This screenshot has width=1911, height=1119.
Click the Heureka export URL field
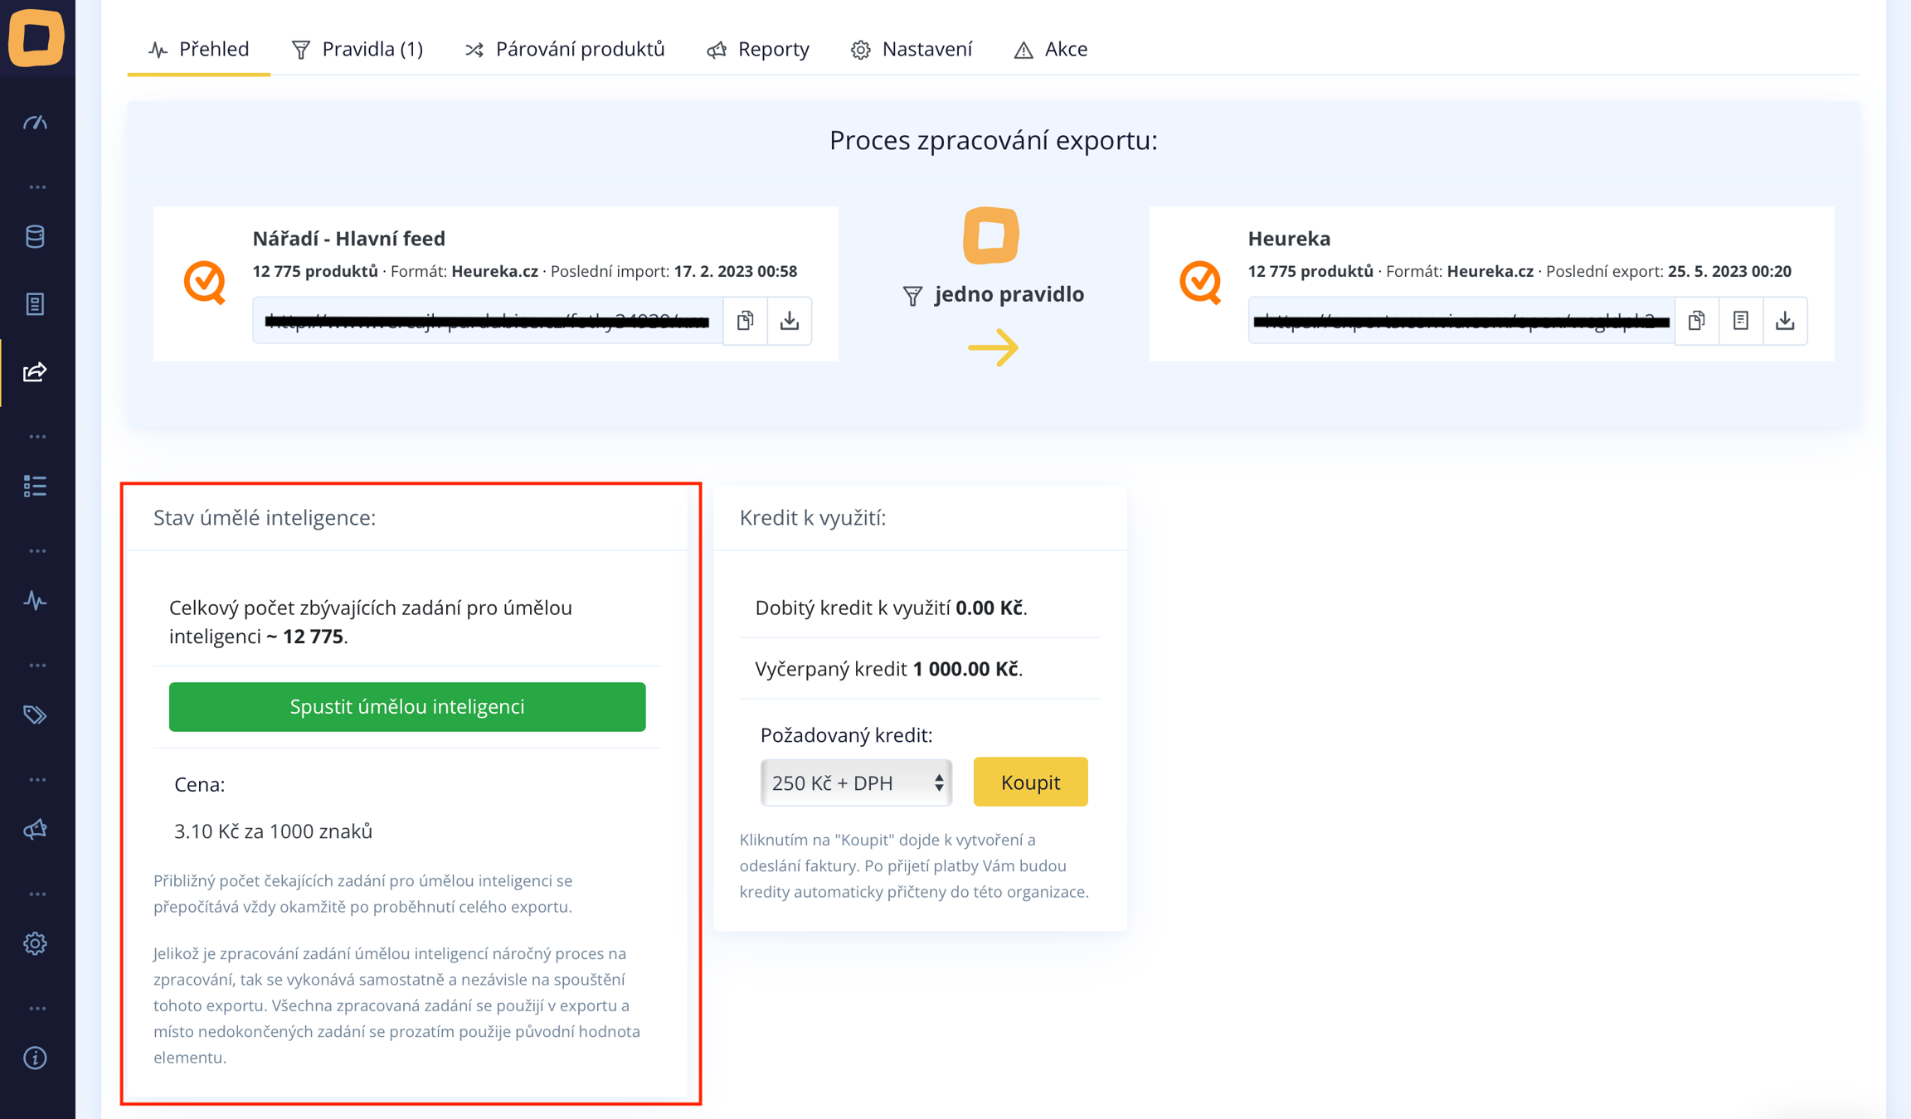click(x=1460, y=321)
